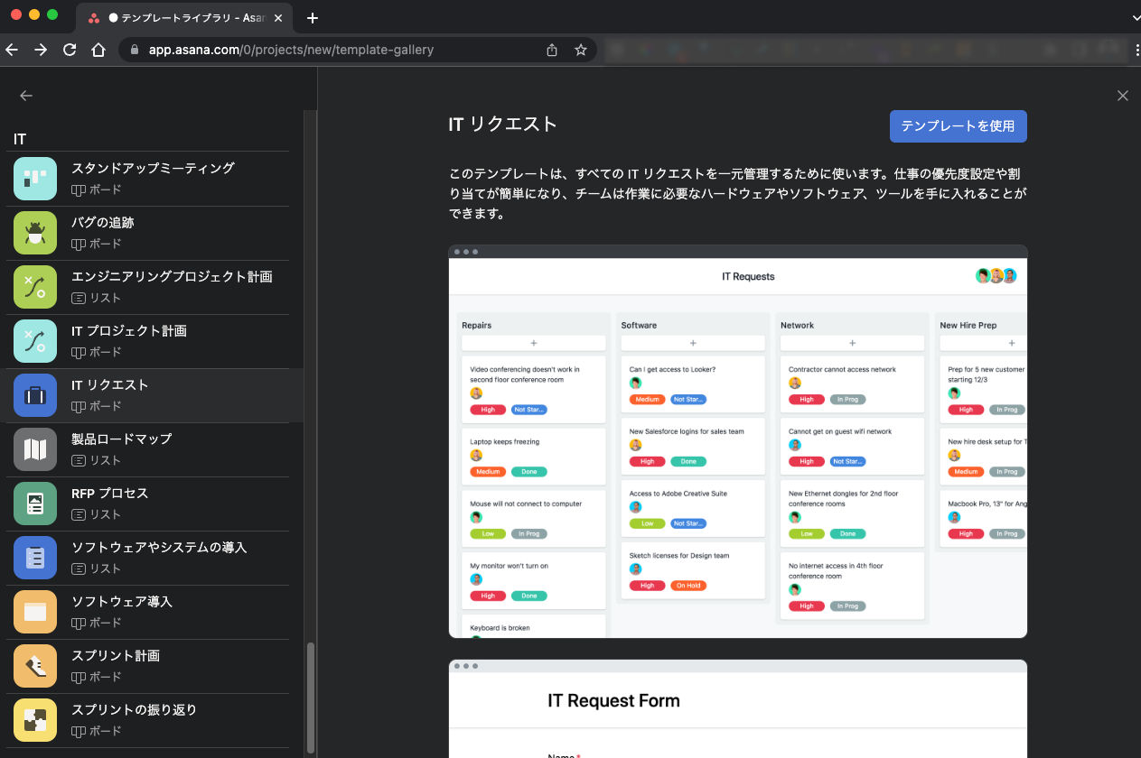This screenshot has width=1141, height=758.
Task: Bookmark this page with the star
Action: pyautogui.click(x=581, y=50)
